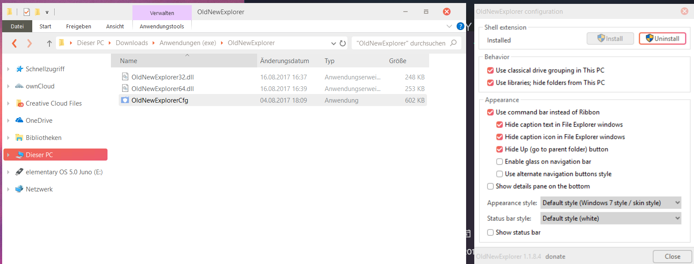The image size is (694, 264).
Task: Open the address bar history dropdown
Action: pyautogui.click(x=334, y=43)
